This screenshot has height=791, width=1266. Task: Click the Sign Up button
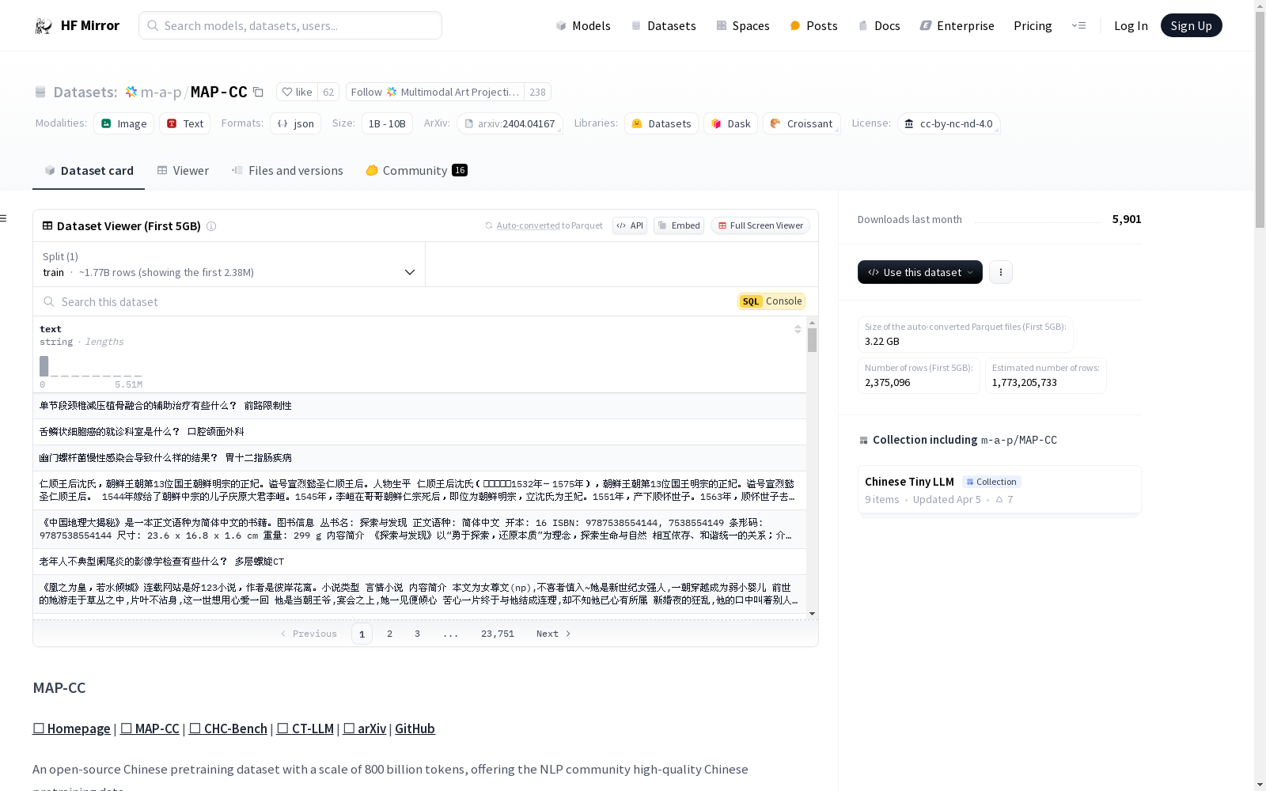click(1191, 25)
